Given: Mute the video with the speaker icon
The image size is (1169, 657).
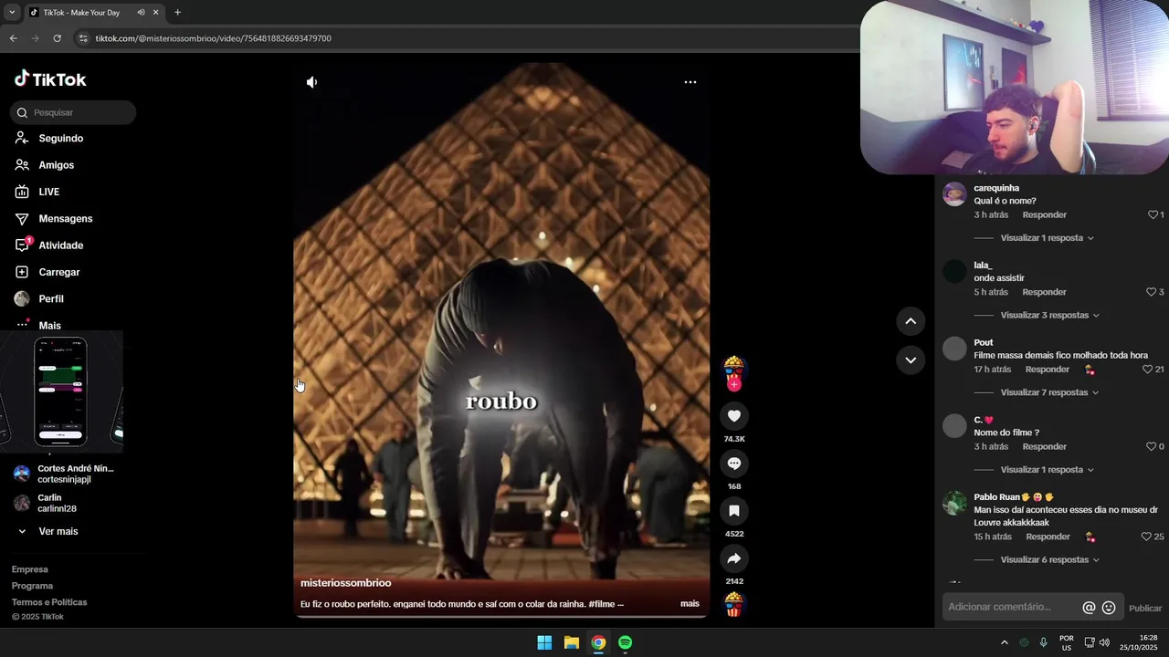Looking at the screenshot, I should (312, 82).
